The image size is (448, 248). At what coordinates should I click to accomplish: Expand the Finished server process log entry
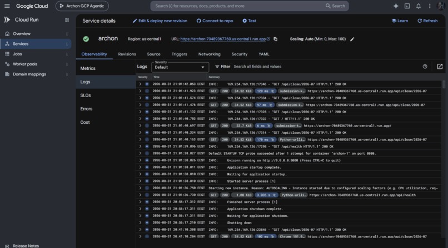tap(140, 202)
